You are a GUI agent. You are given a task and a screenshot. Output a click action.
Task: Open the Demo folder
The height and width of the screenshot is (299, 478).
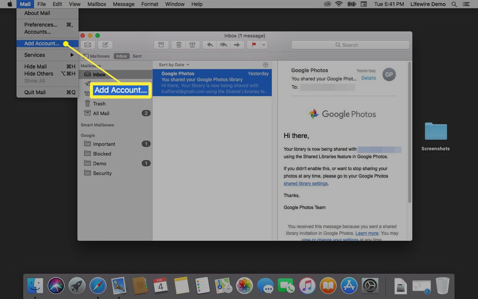115,163
